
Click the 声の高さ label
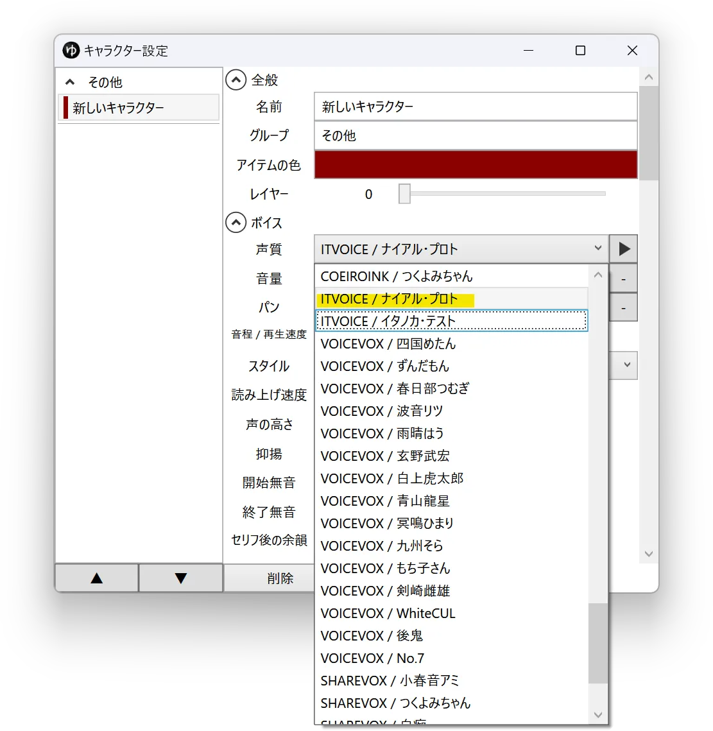tap(269, 424)
